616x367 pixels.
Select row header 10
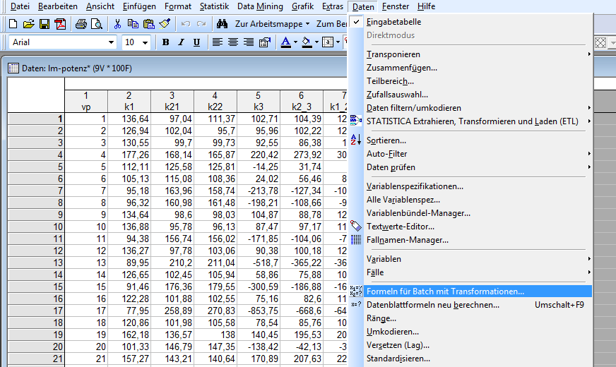[36, 227]
